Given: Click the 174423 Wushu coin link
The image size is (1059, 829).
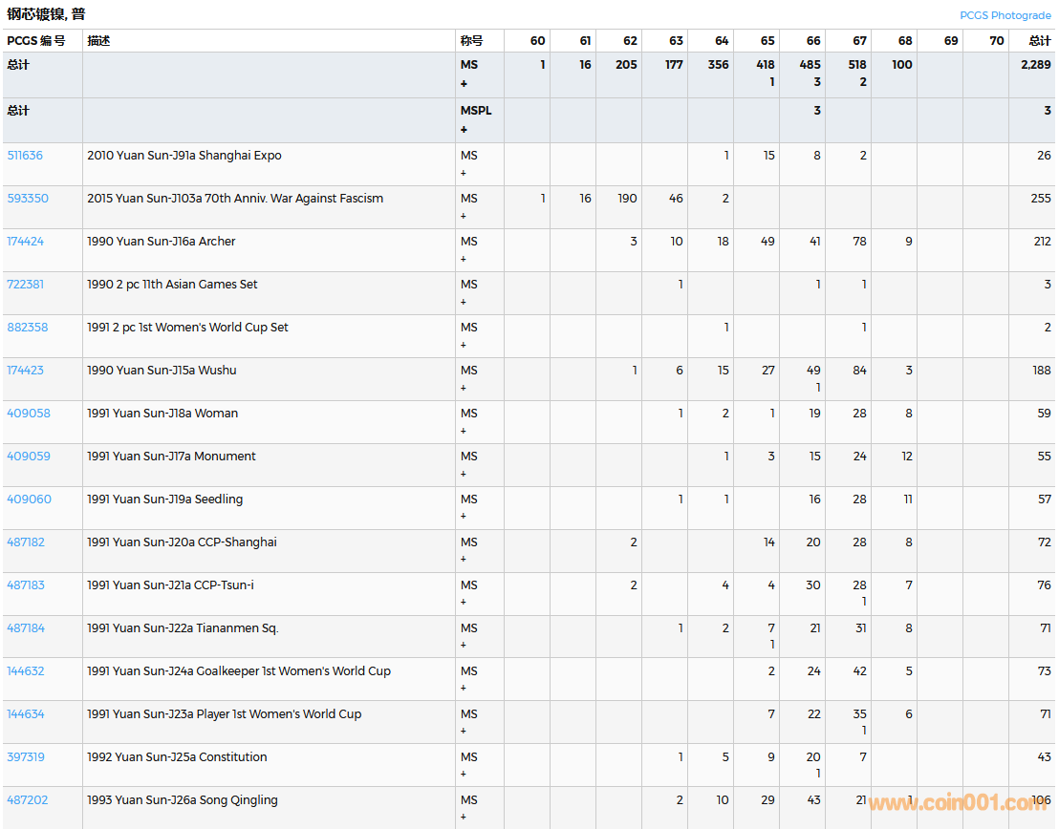Looking at the screenshot, I should [25, 371].
